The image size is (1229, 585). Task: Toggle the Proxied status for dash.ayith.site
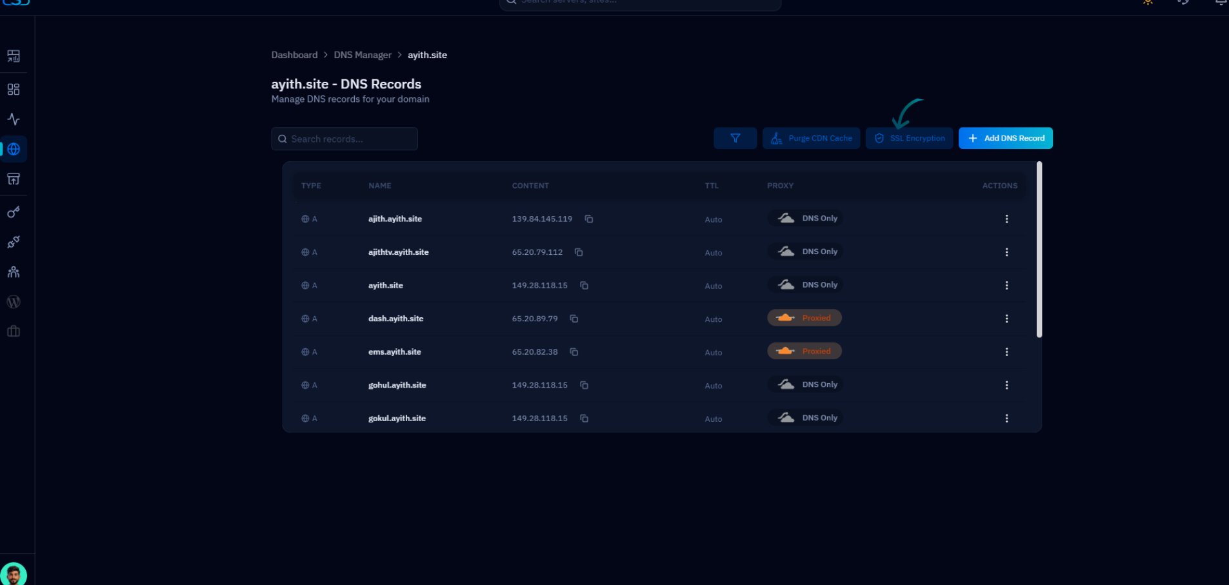(804, 318)
